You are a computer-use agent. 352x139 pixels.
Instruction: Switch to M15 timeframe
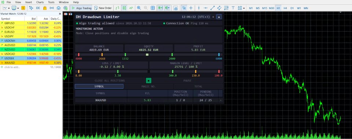[265, 8]
